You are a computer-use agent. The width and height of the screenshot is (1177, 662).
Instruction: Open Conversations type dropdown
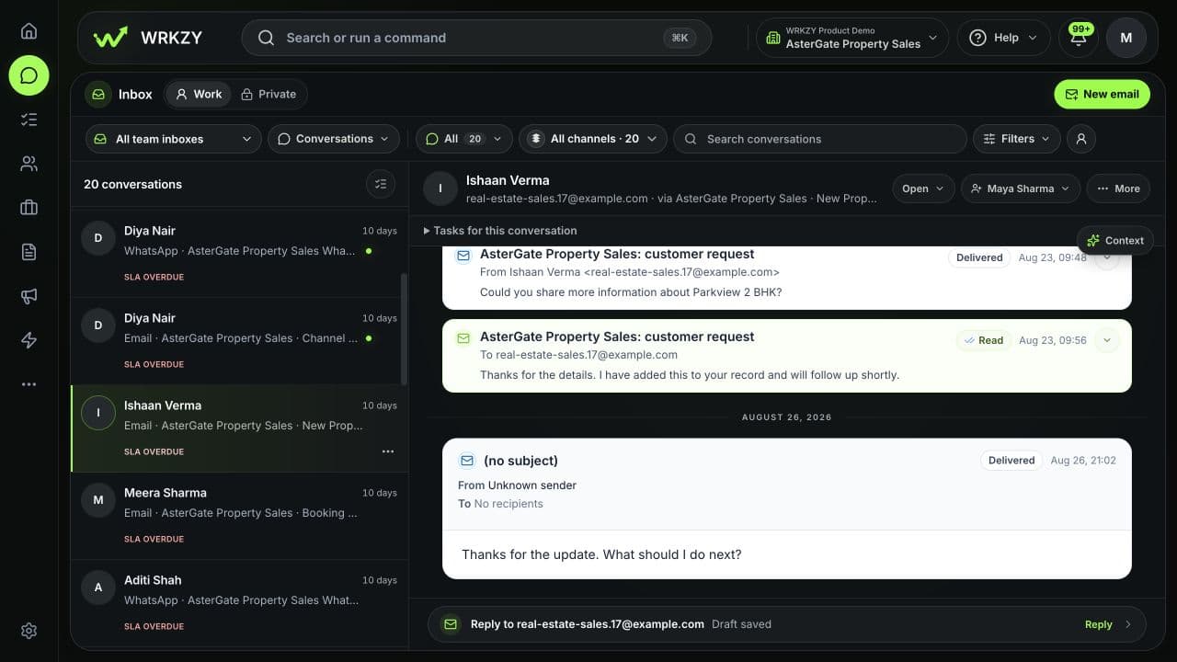[334, 139]
